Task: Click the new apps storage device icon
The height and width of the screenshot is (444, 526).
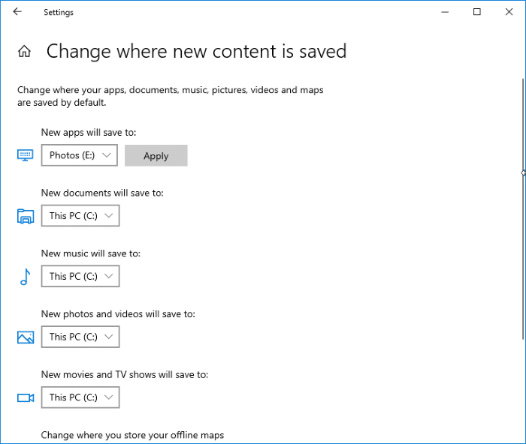Action: coord(26,155)
